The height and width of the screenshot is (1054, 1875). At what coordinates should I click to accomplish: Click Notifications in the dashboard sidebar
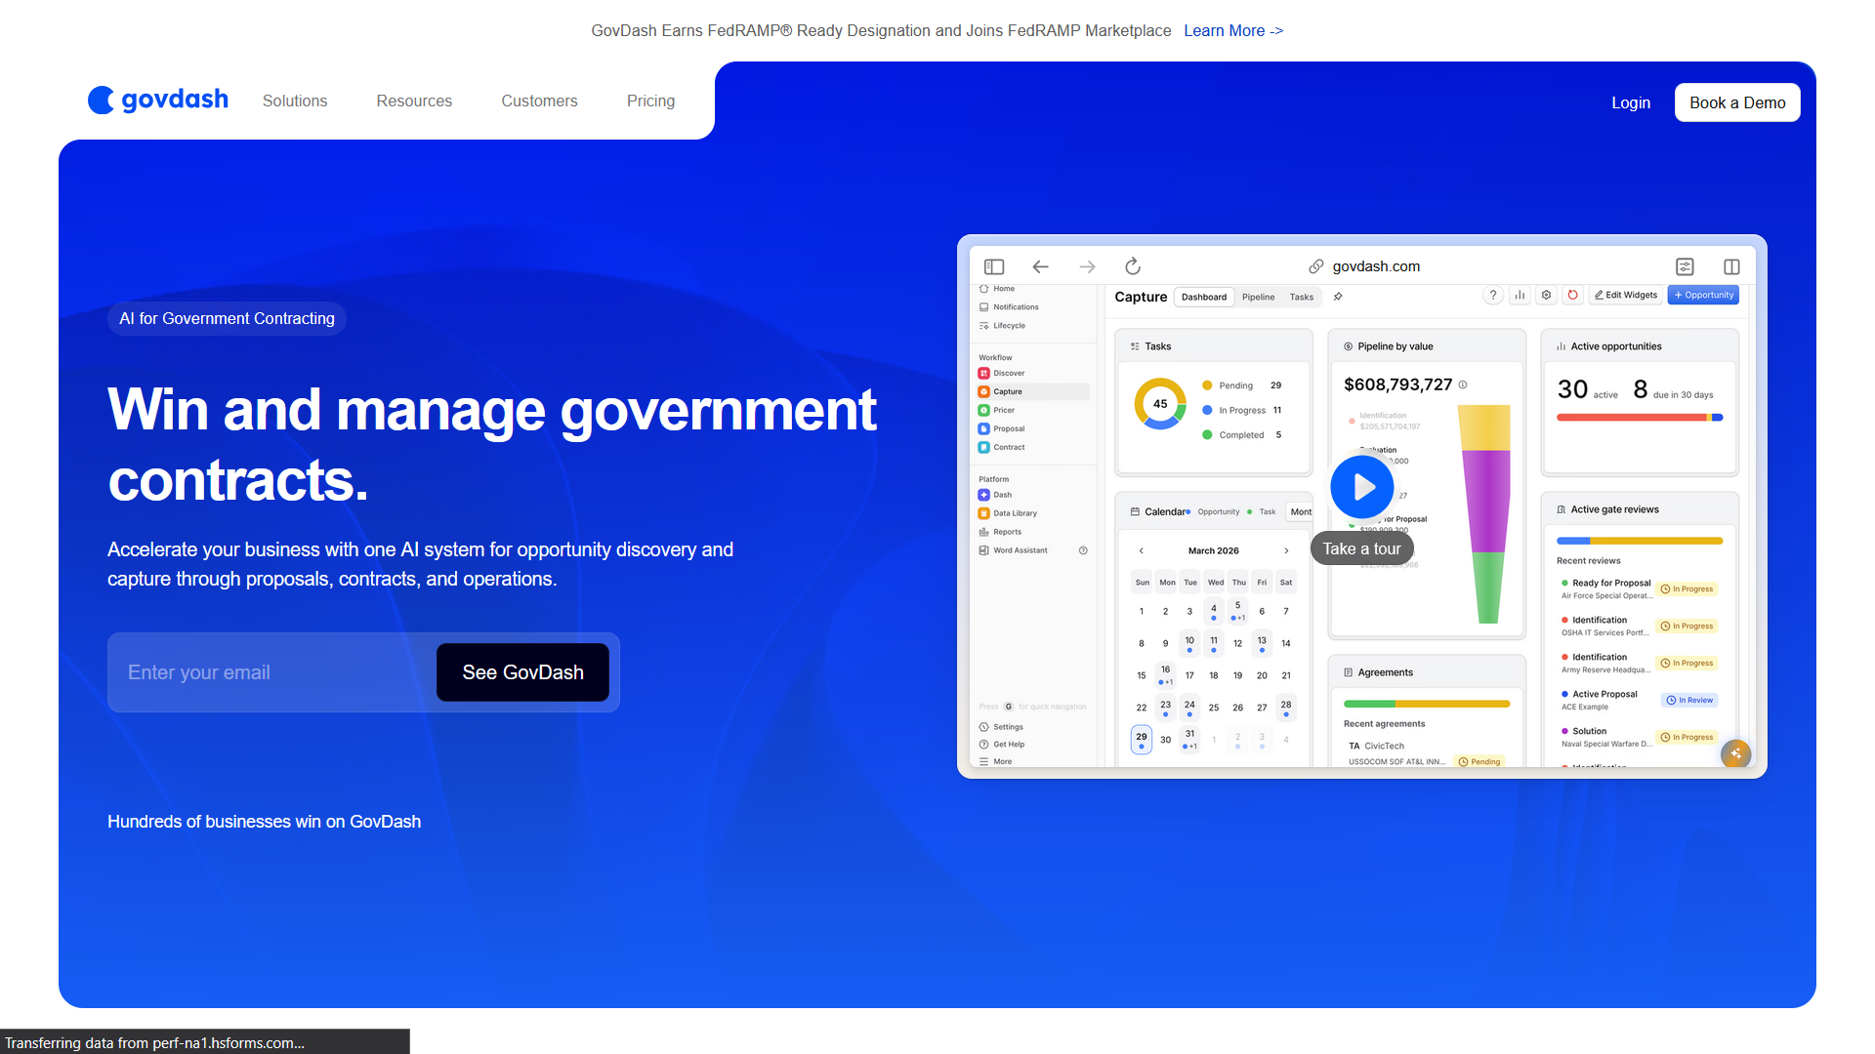pyautogui.click(x=1009, y=307)
